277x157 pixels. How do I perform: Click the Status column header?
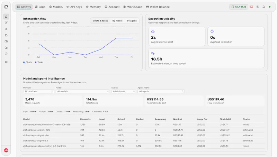click(x=247, y=119)
